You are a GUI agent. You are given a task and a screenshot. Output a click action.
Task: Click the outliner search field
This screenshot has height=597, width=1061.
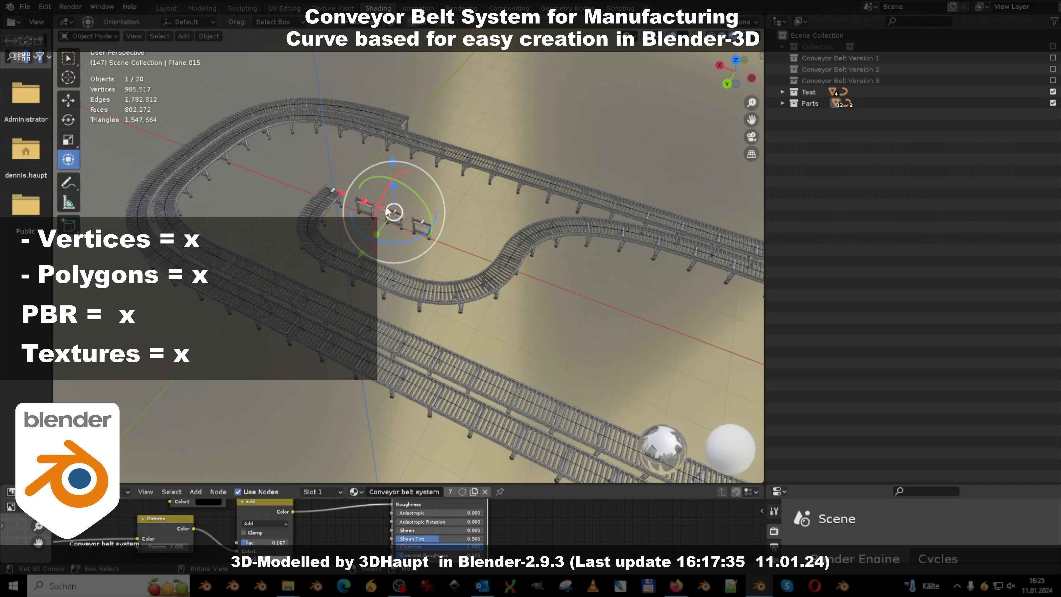click(x=918, y=21)
